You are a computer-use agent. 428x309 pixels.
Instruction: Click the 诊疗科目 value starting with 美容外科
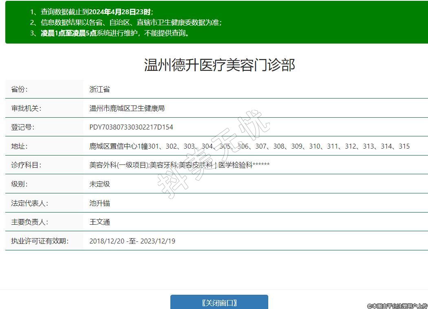point(179,165)
